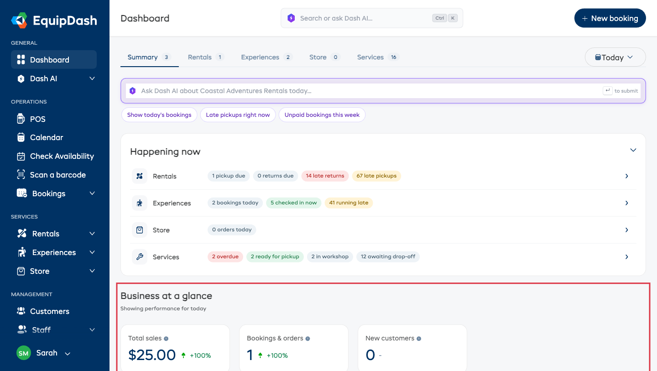Click the New booking button
657x371 pixels.
tap(610, 18)
